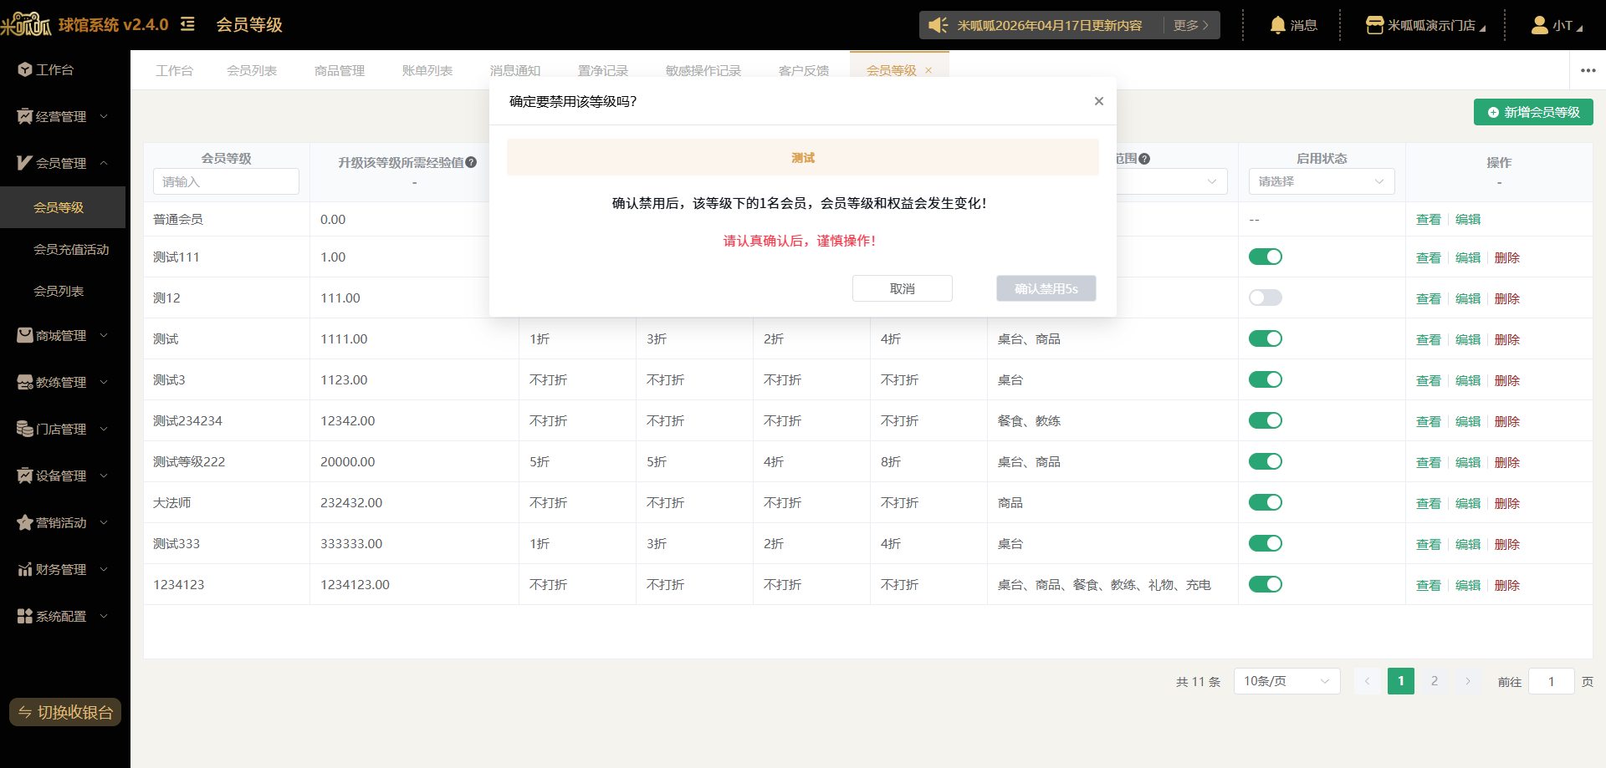Toggle enable switch for 测试等级222 row
This screenshot has height=768, width=1606.
click(x=1266, y=461)
